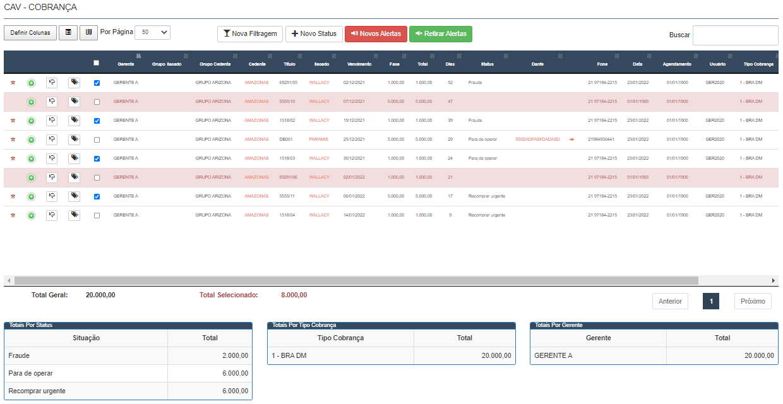Click the red star icon on the Fraude row
The image size is (783, 404).
[x=11, y=82]
